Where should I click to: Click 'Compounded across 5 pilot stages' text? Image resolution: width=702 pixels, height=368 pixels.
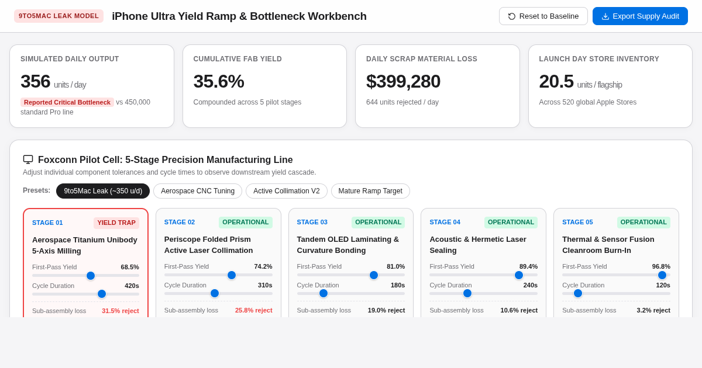(247, 102)
